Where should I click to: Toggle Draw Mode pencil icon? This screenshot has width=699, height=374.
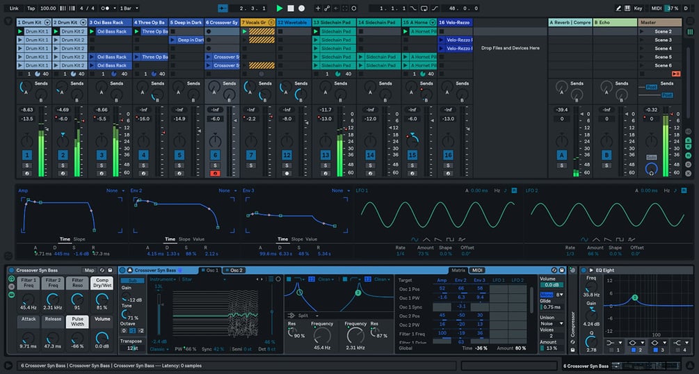[619, 8]
